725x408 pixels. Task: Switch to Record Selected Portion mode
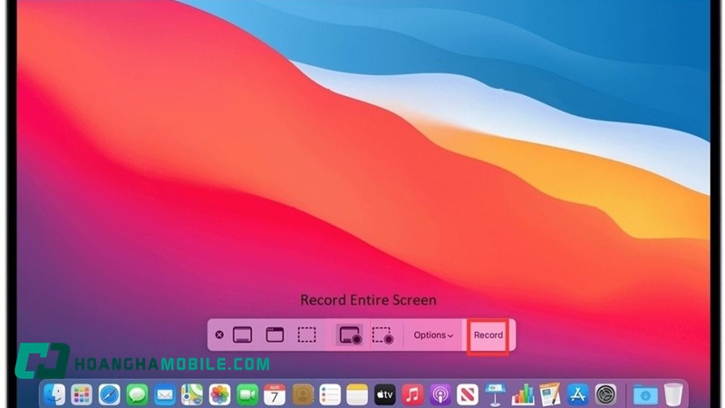382,335
